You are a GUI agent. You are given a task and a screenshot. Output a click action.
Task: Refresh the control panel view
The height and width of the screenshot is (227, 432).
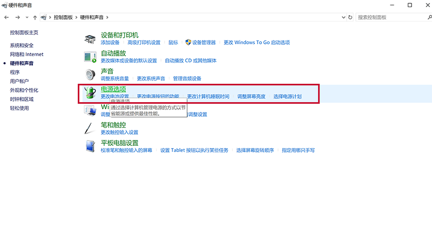click(x=350, y=17)
